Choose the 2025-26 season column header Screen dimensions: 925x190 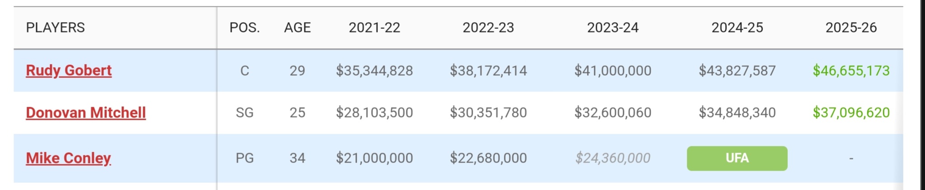(x=851, y=27)
